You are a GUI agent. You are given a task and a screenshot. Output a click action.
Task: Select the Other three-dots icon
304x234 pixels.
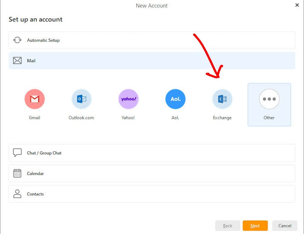coord(269,99)
